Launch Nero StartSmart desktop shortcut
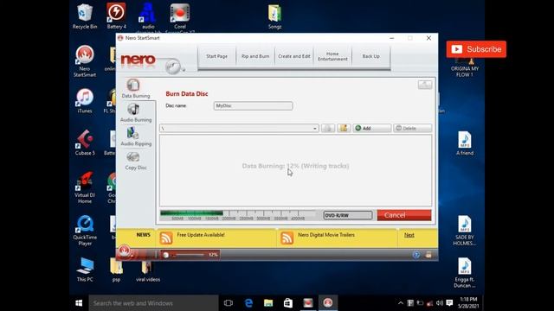 85,61
